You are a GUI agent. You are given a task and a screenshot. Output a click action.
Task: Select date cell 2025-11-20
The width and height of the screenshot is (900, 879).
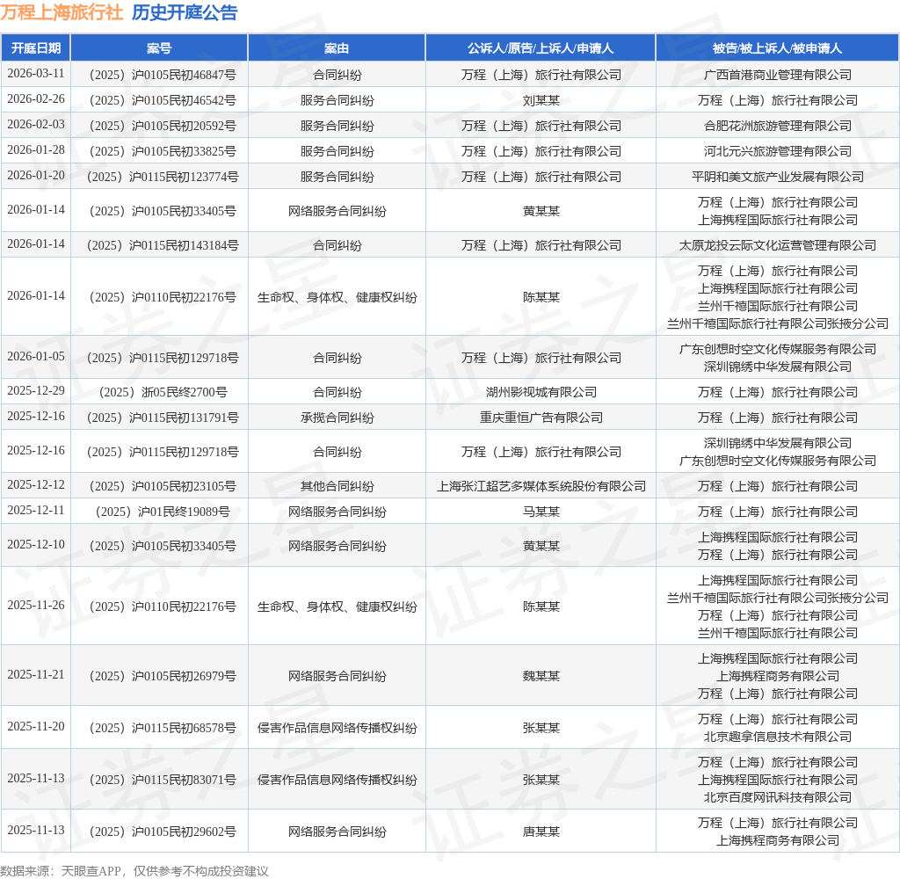pos(35,727)
